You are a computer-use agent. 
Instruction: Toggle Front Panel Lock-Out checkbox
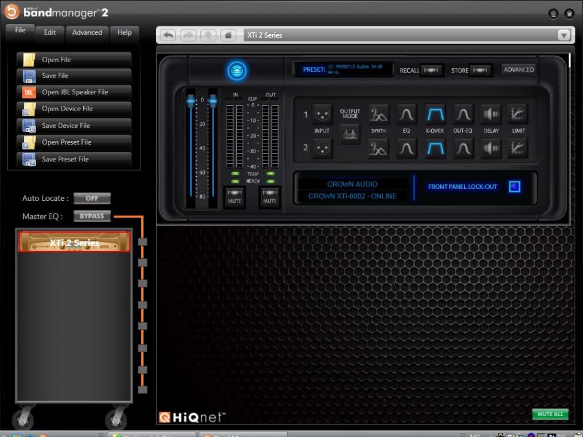[x=515, y=187]
